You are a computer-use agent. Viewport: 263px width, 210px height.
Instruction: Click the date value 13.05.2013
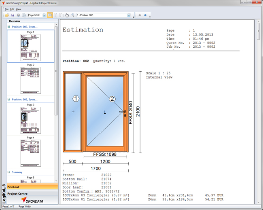point(203,34)
